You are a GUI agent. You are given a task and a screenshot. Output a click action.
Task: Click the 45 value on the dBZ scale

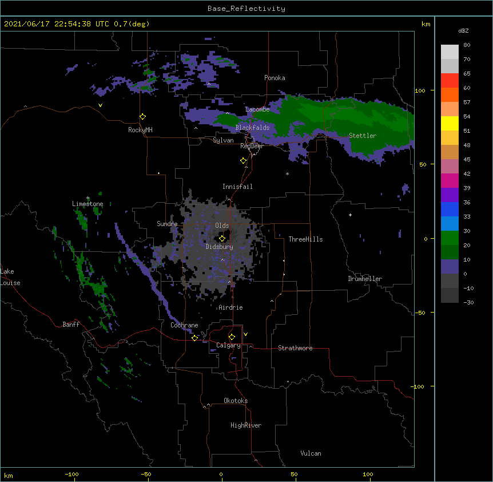click(x=467, y=160)
